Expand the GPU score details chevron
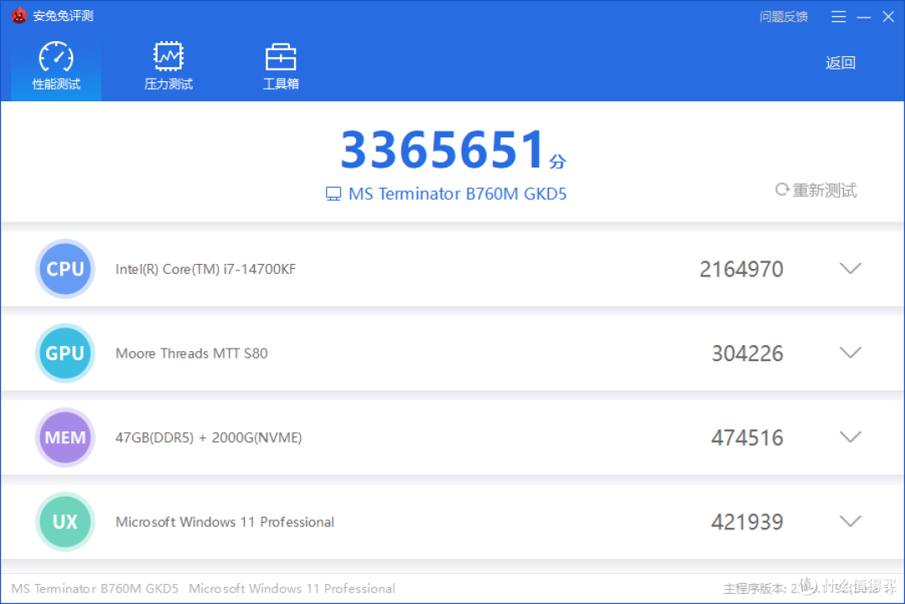Screen dimensions: 905x604 [851, 353]
